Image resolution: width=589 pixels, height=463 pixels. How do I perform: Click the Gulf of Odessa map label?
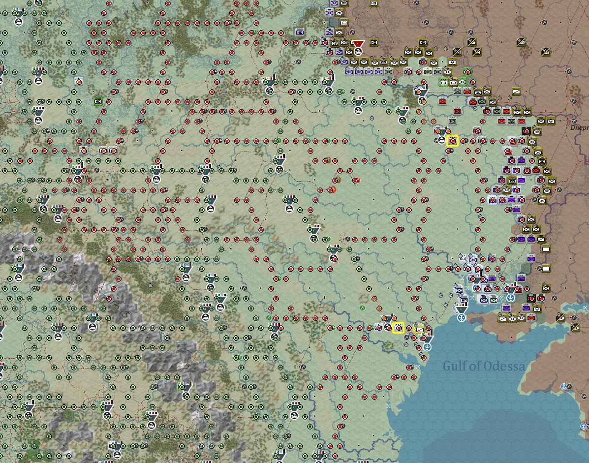click(484, 365)
